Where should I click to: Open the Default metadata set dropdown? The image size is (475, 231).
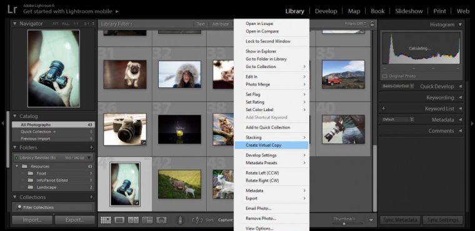tap(397, 120)
